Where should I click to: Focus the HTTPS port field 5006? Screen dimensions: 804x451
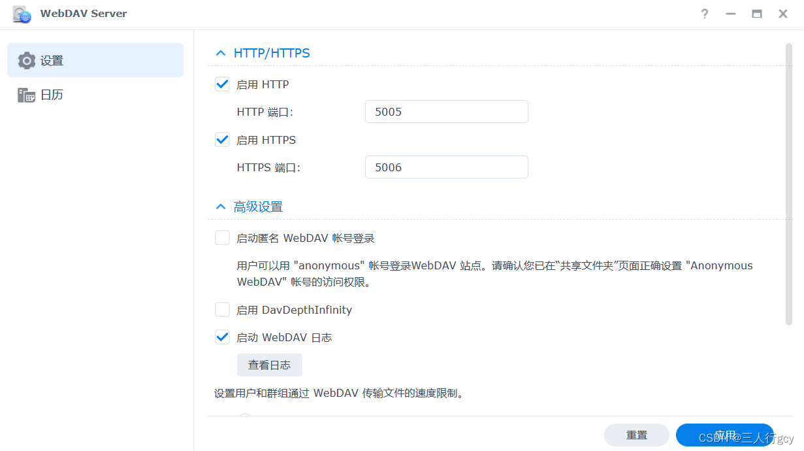point(447,167)
